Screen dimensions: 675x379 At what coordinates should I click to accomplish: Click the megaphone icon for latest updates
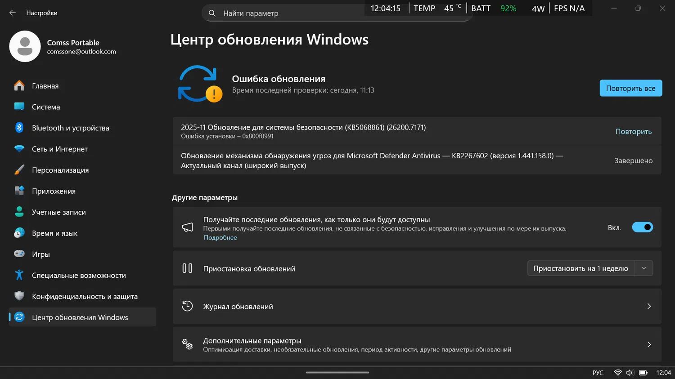187,227
